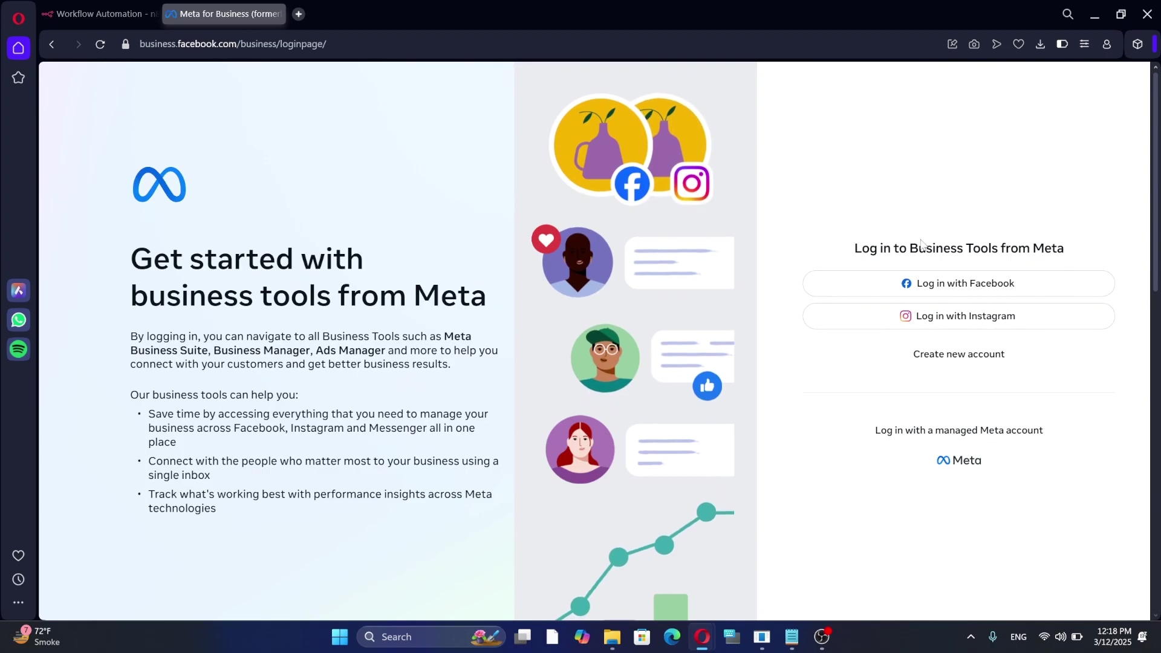This screenshot has width=1161, height=653.
Task: Open the bookmarks star in sidebar
Action: pyautogui.click(x=18, y=77)
